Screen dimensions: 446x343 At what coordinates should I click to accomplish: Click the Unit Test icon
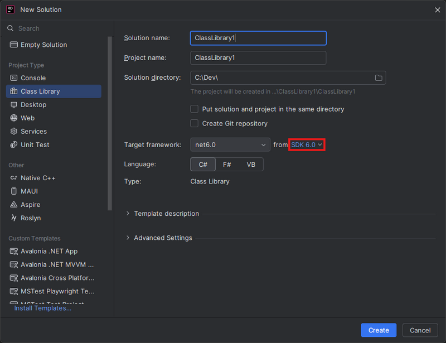click(13, 144)
